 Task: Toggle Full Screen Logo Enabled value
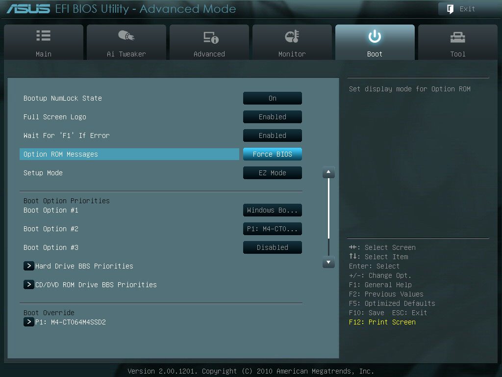[x=273, y=117]
